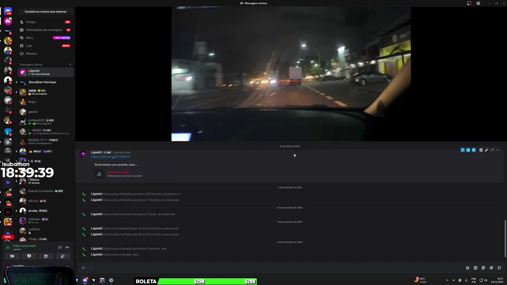Open the inbox icon in the title bar

(469, 3)
